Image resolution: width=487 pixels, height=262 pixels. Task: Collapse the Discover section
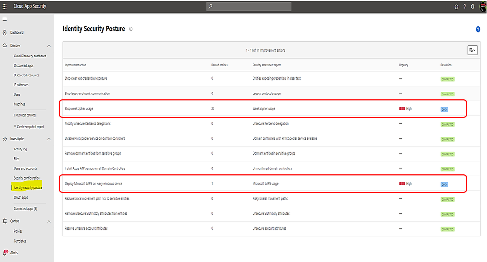(49, 46)
